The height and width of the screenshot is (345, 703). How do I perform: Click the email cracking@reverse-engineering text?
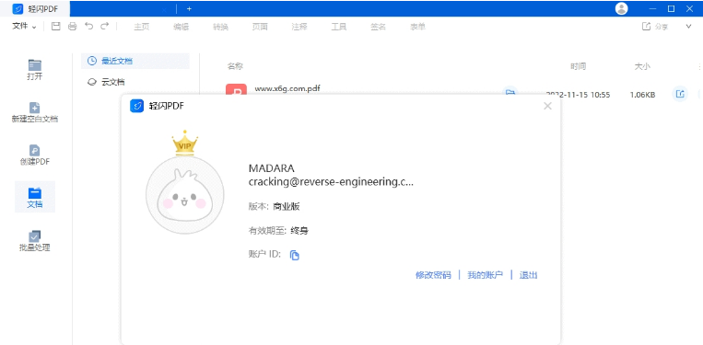coord(331,182)
